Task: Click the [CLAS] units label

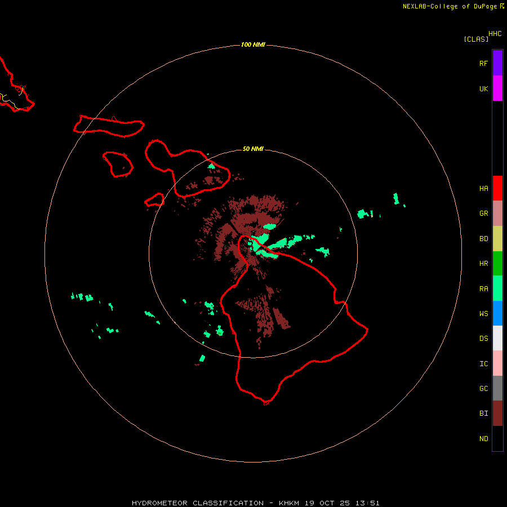Action: point(476,39)
